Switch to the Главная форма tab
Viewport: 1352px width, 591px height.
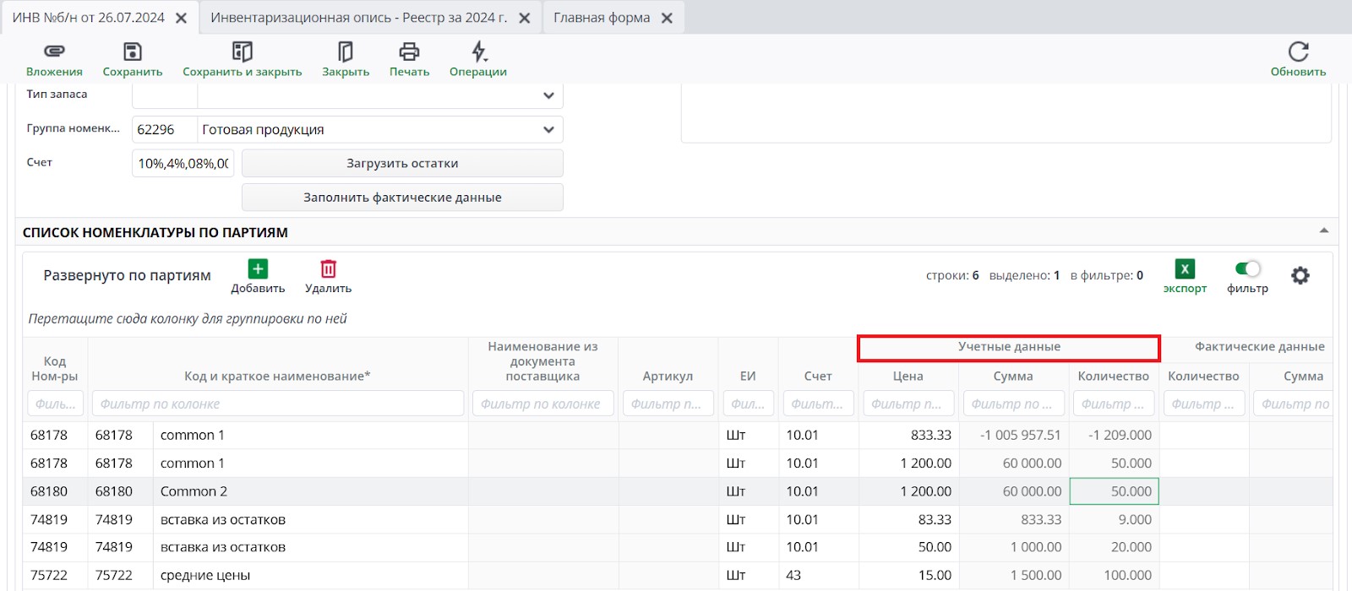click(602, 18)
